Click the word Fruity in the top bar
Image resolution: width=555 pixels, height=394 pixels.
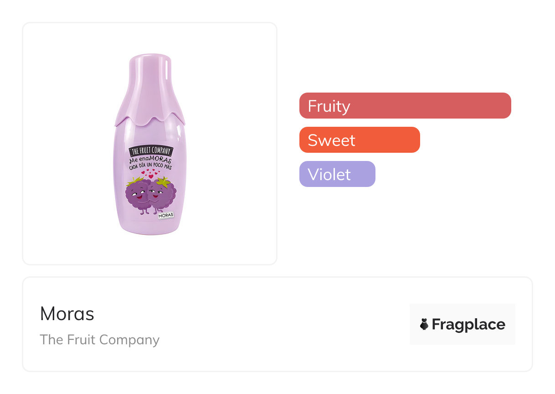point(329,106)
